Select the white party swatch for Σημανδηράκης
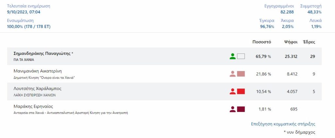 [x=241, y=56]
